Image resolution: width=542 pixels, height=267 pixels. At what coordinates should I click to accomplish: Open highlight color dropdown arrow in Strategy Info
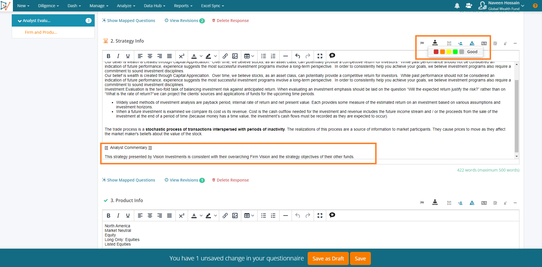[x=215, y=56]
